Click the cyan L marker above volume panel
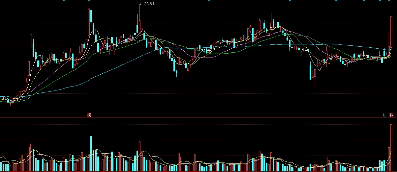 [384, 115]
